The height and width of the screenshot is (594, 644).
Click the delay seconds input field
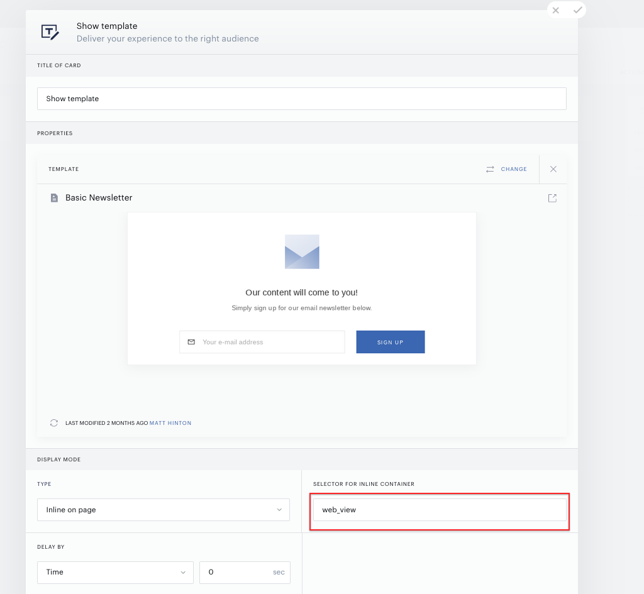pyautogui.click(x=245, y=572)
